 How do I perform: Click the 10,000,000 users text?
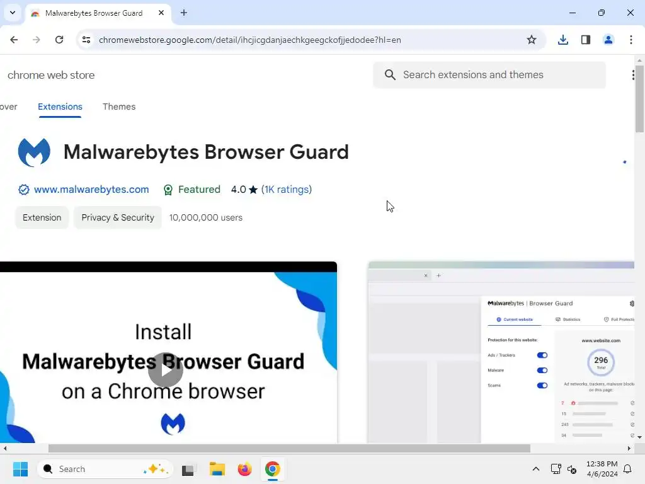pos(206,217)
